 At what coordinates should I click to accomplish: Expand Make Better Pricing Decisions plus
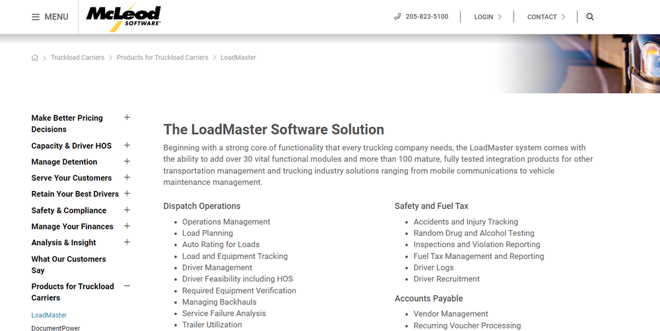click(x=127, y=118)
